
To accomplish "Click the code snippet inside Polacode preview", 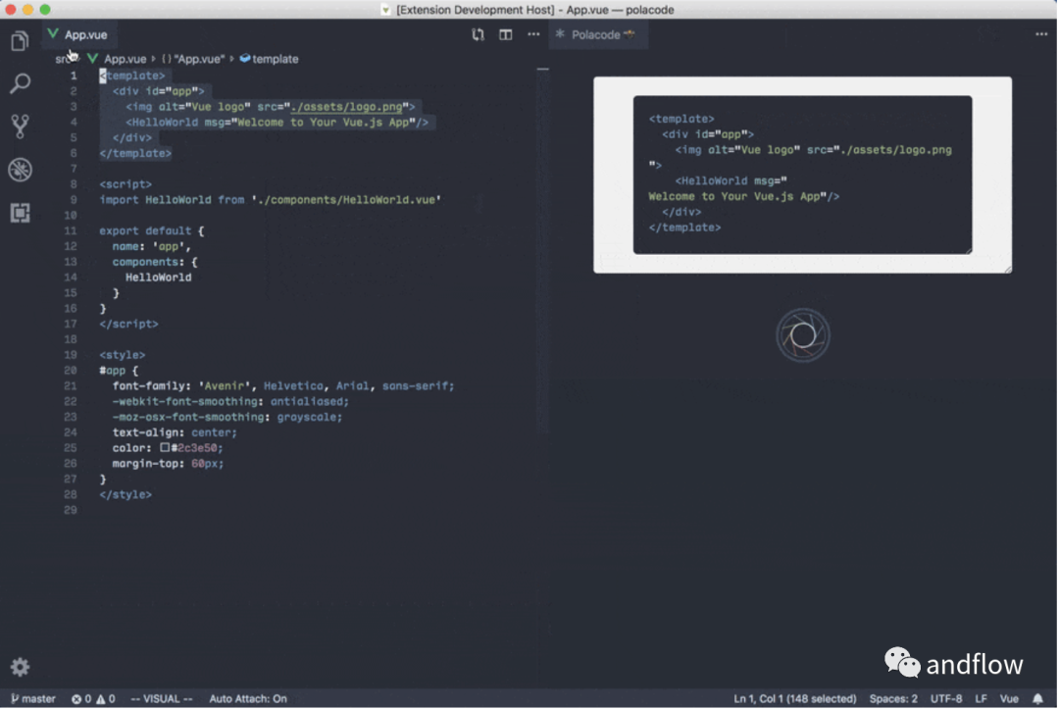I will coord(802,175).
